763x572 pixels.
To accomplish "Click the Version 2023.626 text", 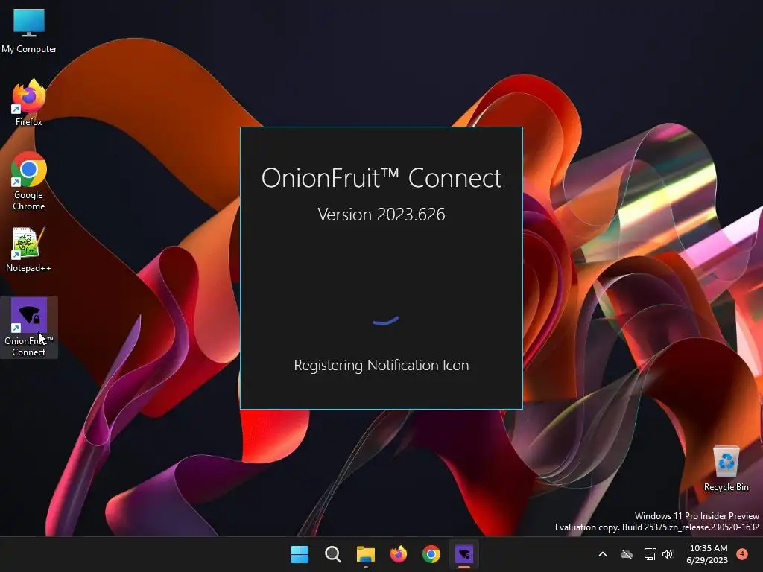I will [381, 214].
